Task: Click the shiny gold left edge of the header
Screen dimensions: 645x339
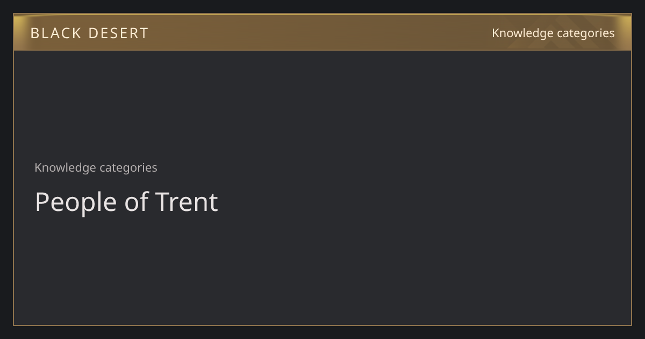Action: point(18,32)
